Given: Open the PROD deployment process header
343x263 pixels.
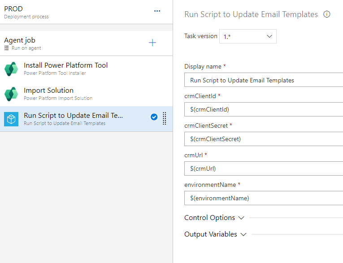Looking at the screenshot, I should 27,12.
